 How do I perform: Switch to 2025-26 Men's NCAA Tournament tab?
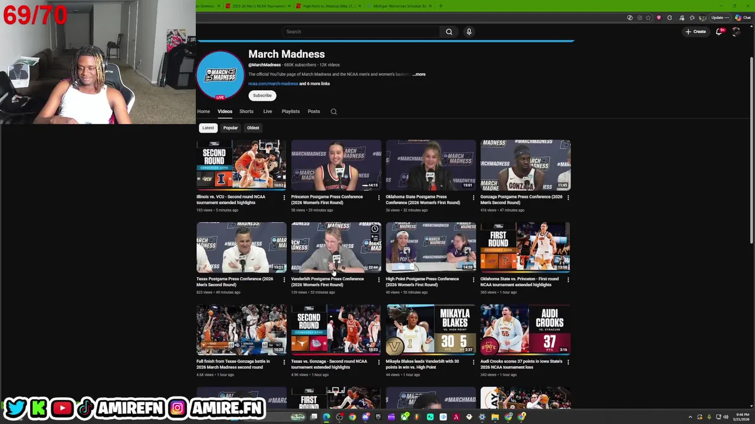258,6
